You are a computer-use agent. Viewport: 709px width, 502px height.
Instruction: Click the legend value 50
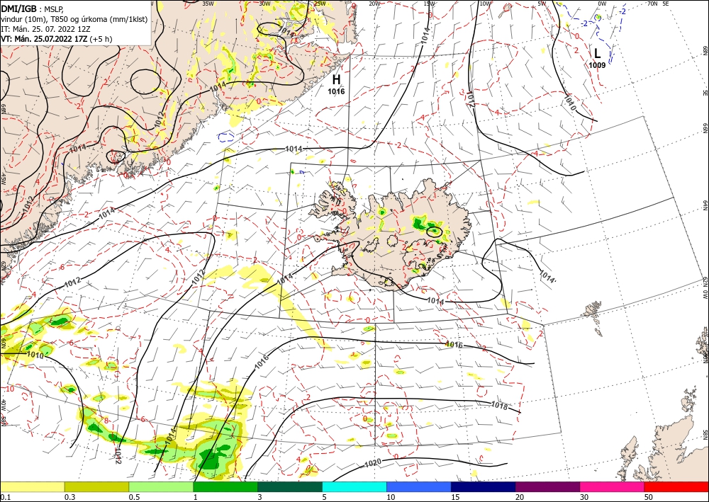click(x=648, y=497)
